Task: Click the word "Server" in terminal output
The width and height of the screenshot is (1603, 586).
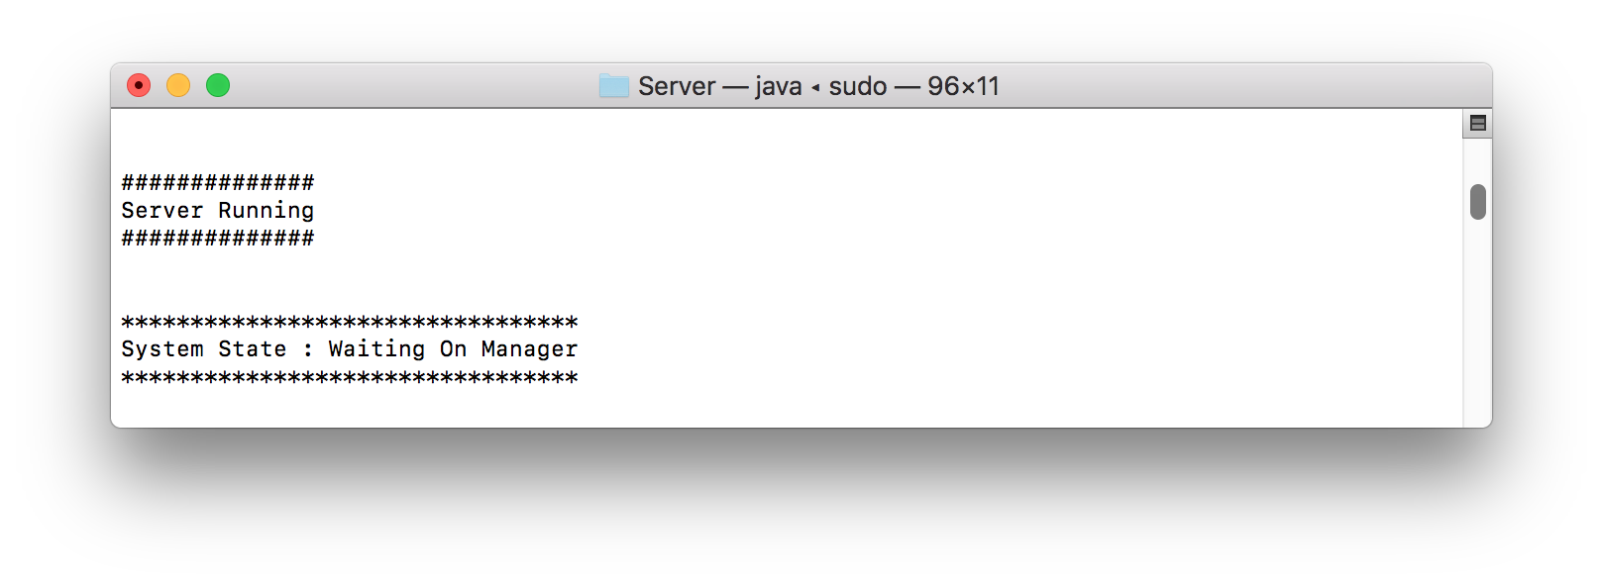Action: tap(162, 210)
